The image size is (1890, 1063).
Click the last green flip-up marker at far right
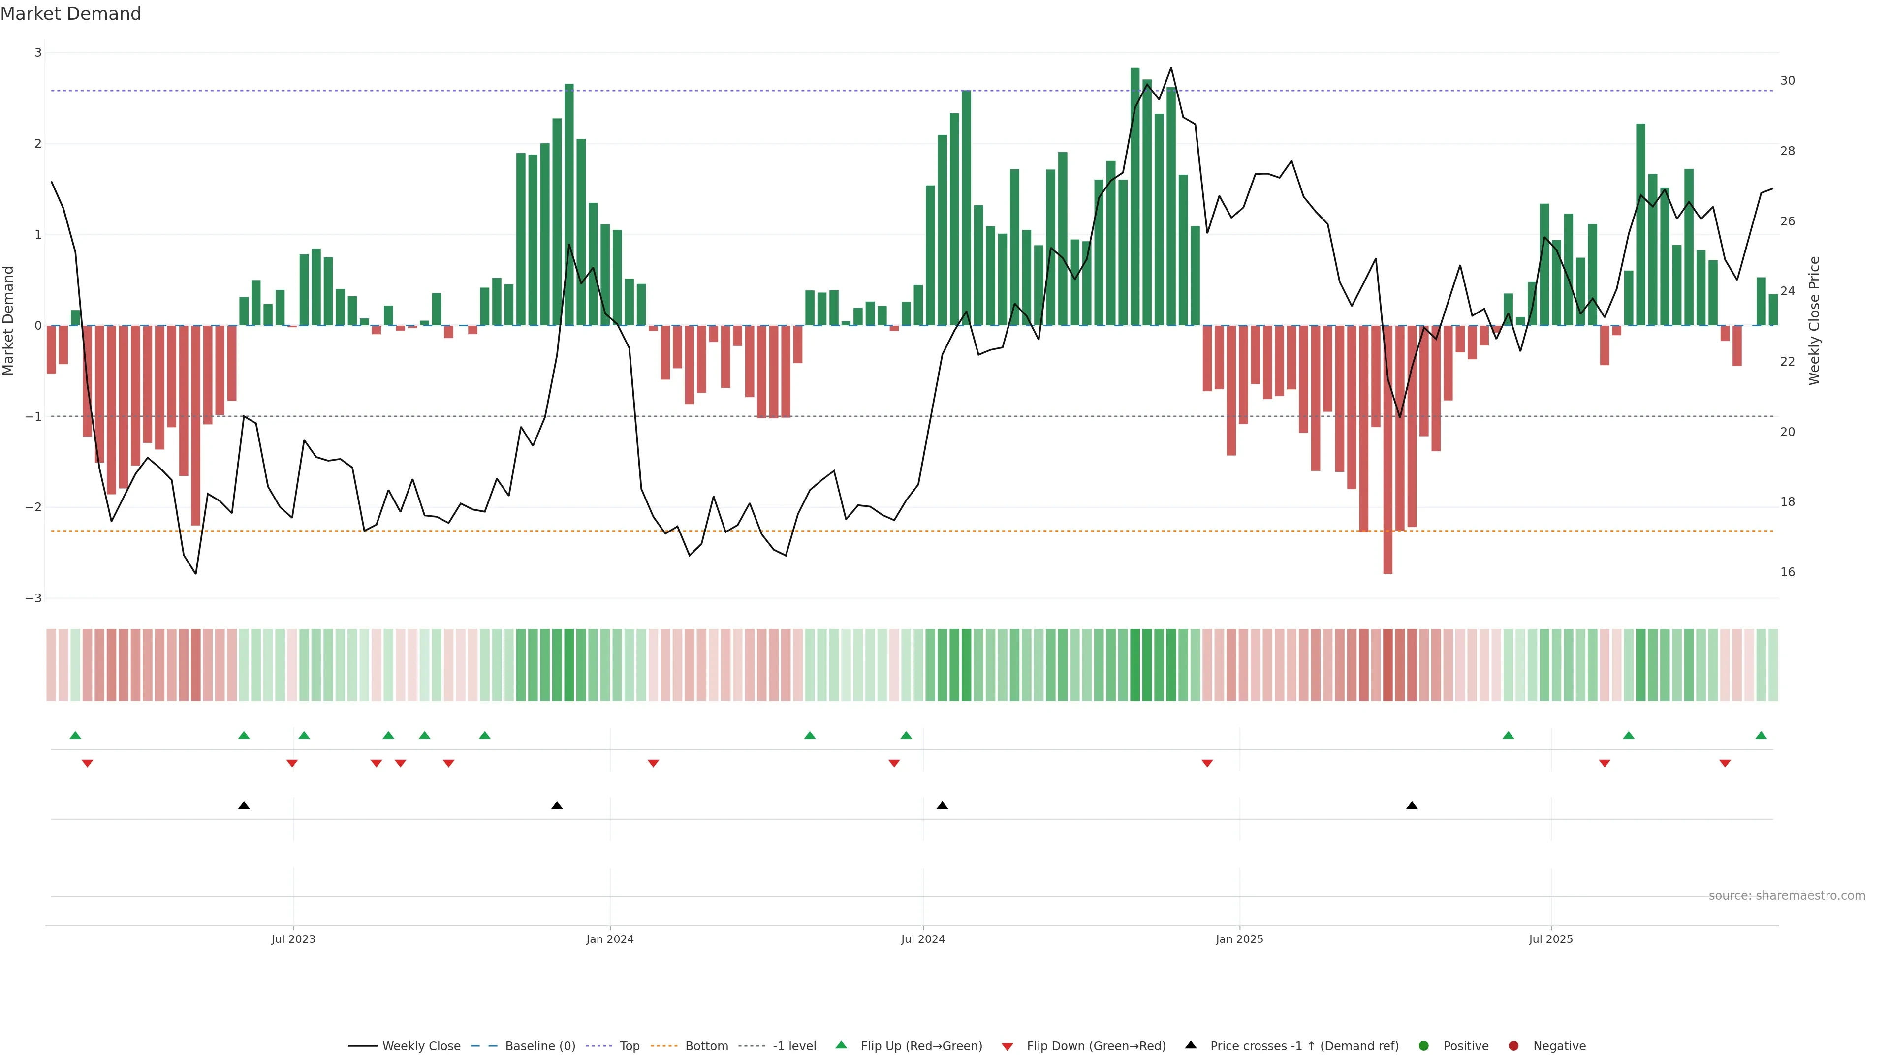click(1761, 735)
